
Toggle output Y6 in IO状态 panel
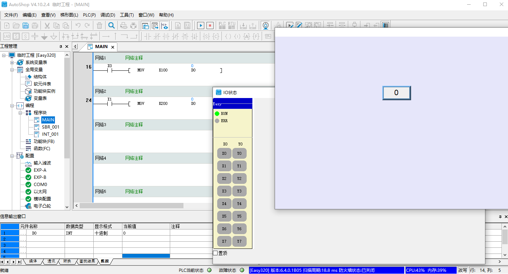[239, 229]
